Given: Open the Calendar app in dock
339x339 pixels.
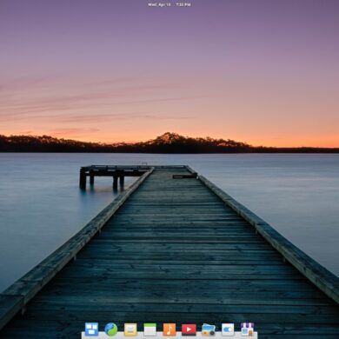Looking at the screenshot, I should point(150,329).
